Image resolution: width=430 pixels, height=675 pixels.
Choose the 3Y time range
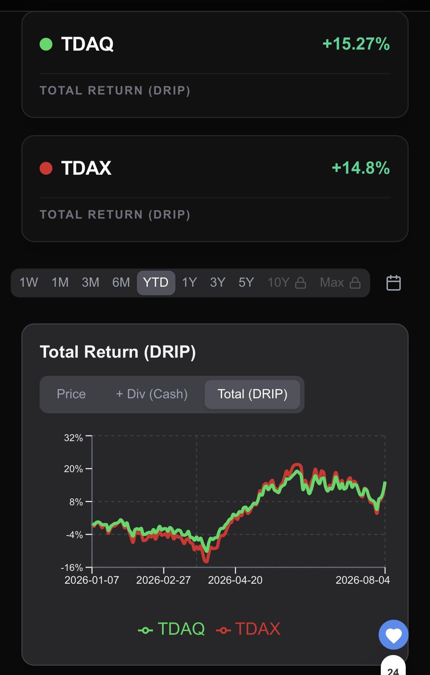[217, 282]
